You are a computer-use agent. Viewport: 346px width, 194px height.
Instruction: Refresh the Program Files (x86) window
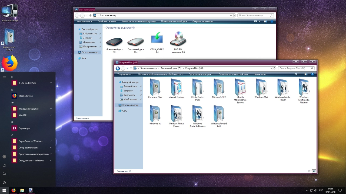click(x=274, y=68)
